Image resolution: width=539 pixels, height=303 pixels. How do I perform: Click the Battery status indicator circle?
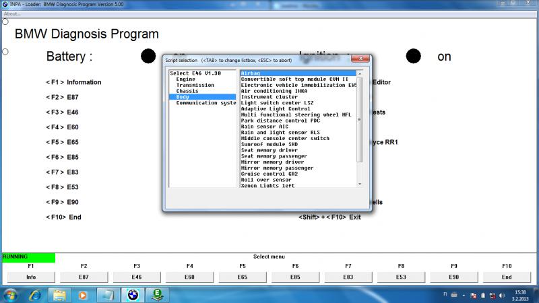coord(148,57)
